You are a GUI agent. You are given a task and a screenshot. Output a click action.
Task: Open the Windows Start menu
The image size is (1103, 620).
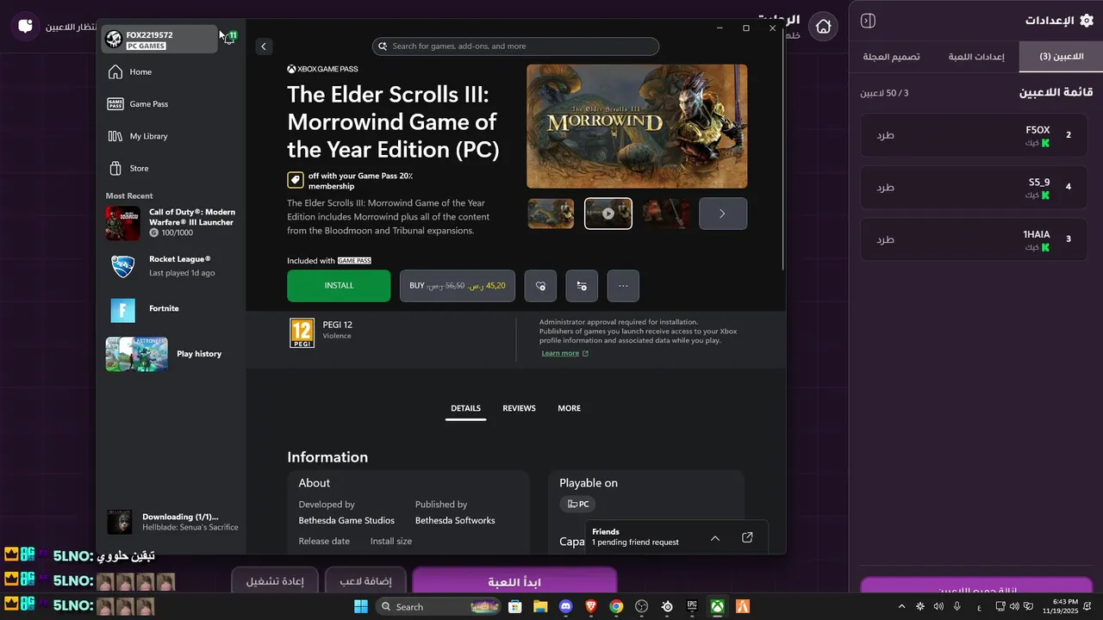[361, 606]
